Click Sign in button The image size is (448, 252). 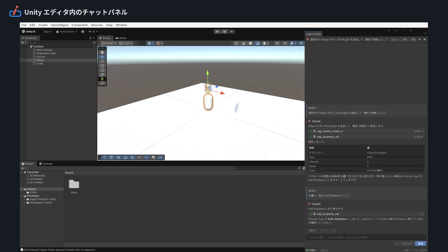click(47, 31)
